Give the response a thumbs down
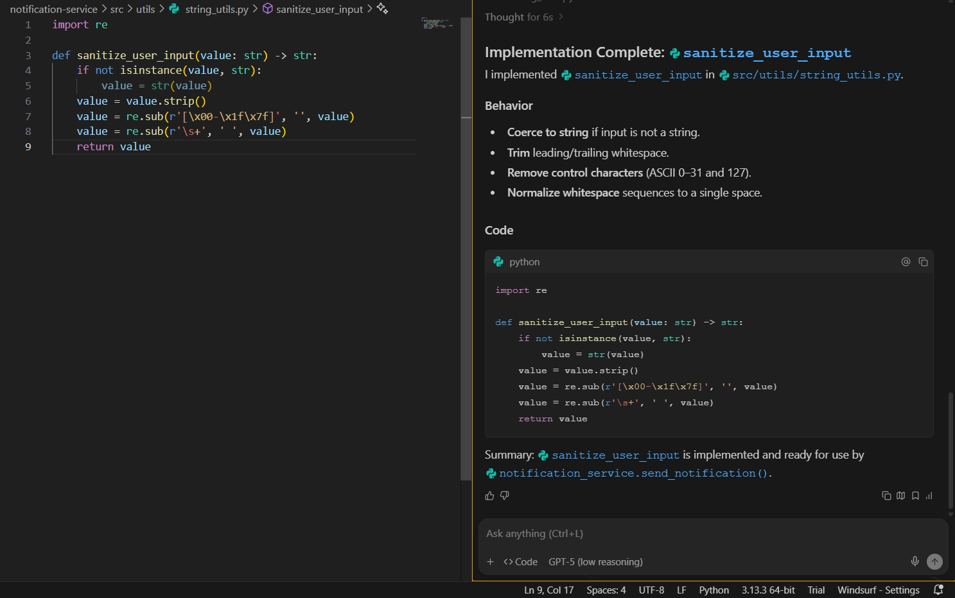 pyautogui.click(x=504, y=495)
